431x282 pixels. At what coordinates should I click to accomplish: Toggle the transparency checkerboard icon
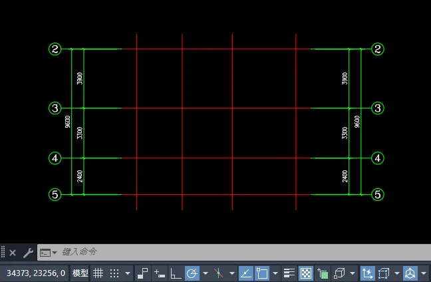tap(306, 273)
